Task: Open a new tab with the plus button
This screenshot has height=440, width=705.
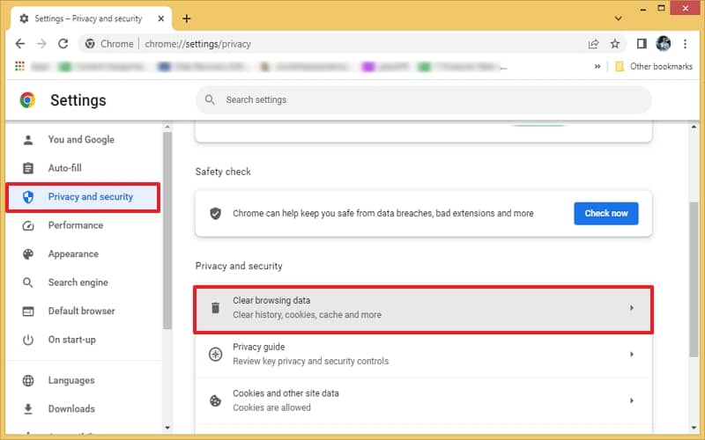Action: click(x=187, y=18)
